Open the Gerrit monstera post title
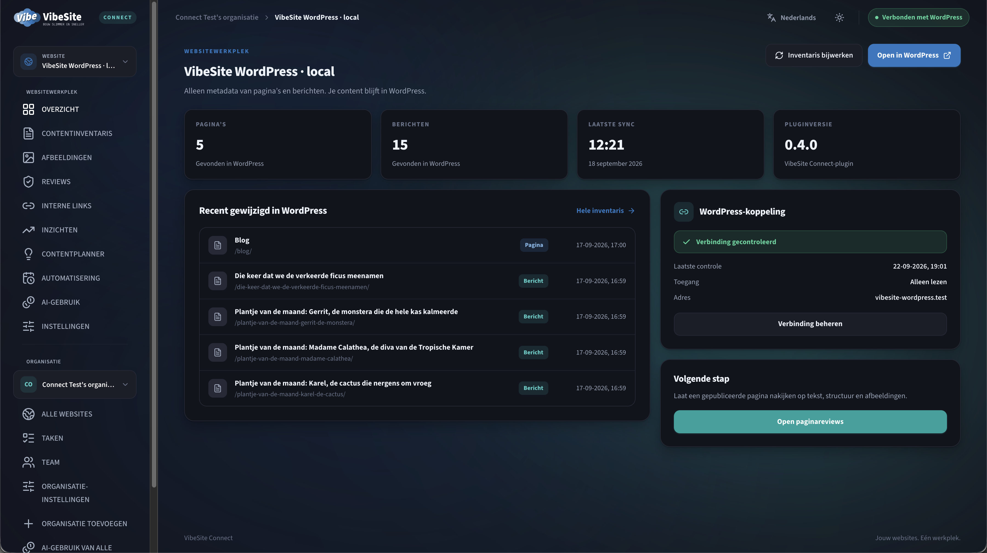The height and width of the screenshot is (553, 987). 346,312
